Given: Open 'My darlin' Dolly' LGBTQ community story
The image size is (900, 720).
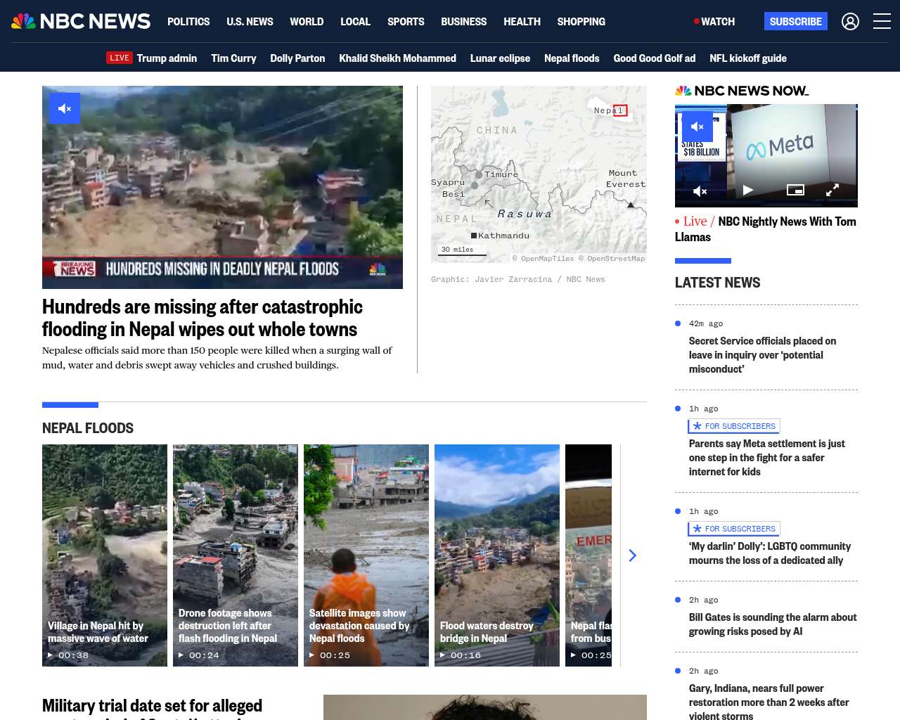Looking at the screenshot, I should 769,553.
